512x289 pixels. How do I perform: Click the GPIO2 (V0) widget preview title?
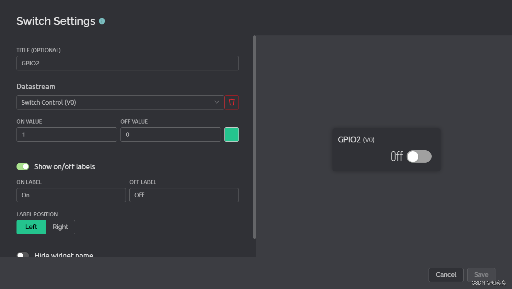click(x=356, y=139)
